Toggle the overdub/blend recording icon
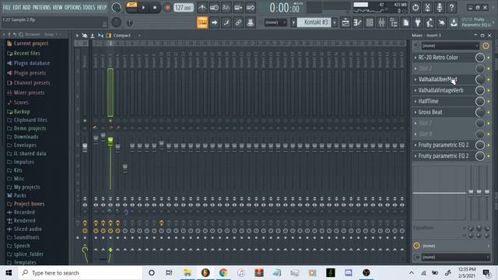Image resolution: width=498 pixels, height=280 pixels. (x=238, y=7)
